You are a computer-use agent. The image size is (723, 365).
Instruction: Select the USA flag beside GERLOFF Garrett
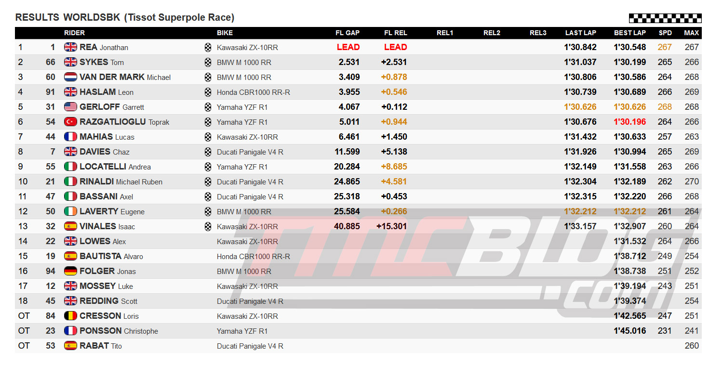coord(70,107)
